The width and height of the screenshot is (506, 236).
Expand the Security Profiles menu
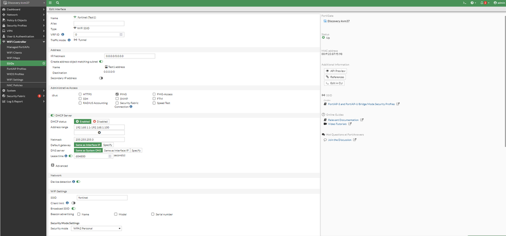tap(23, 26)
